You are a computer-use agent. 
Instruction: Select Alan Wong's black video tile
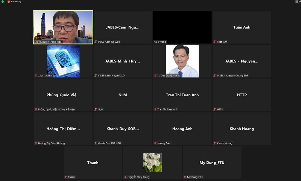coord(182,25)
